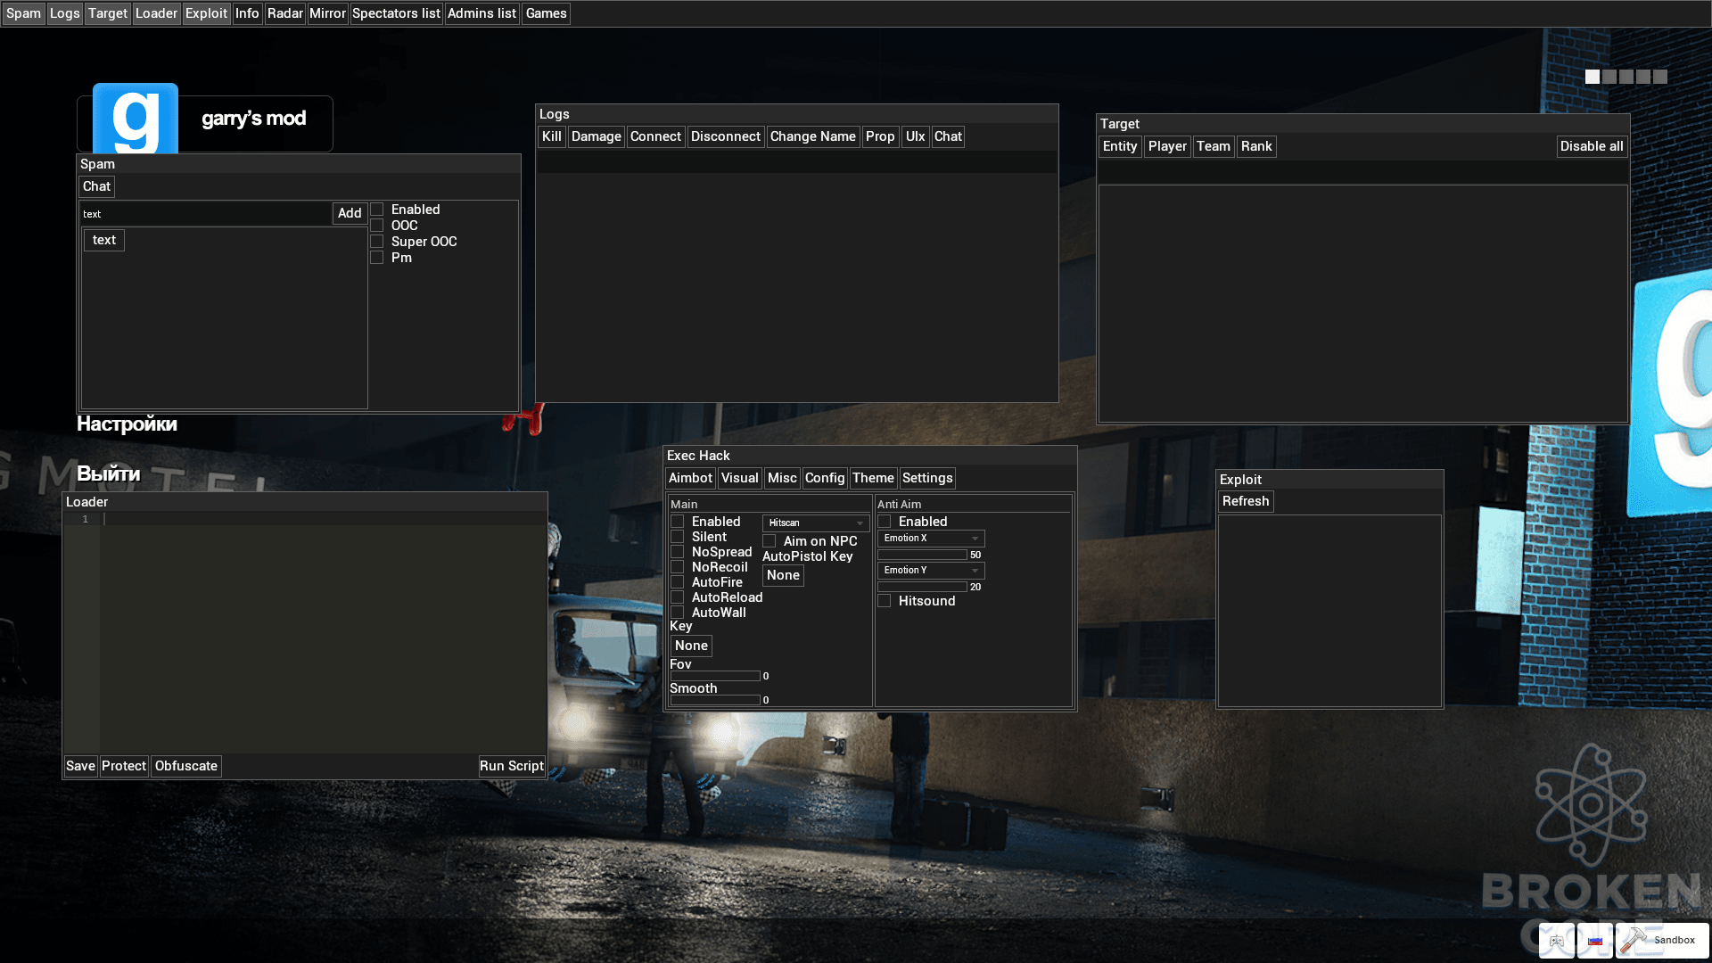Click Spam in the top menu bar
Image resolution: width=1712 pixels, height=963 pixels.
(x=24, y=13)
